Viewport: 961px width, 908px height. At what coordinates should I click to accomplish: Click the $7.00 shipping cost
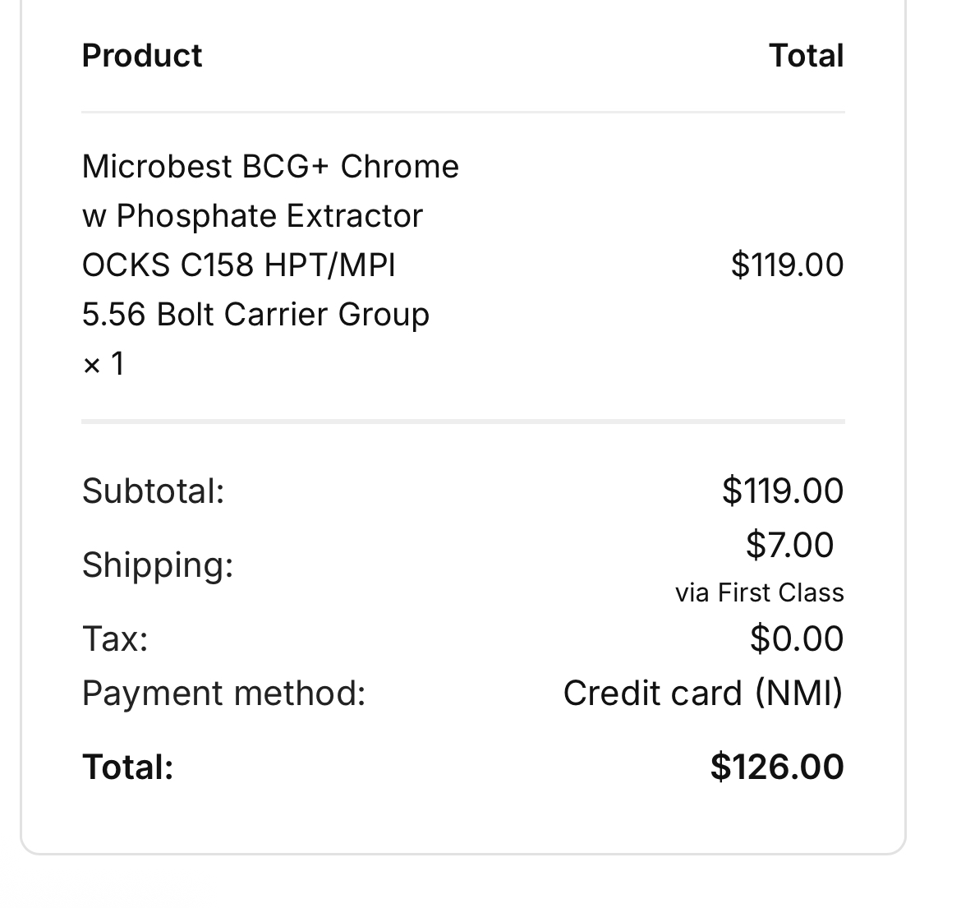[789, 545]
